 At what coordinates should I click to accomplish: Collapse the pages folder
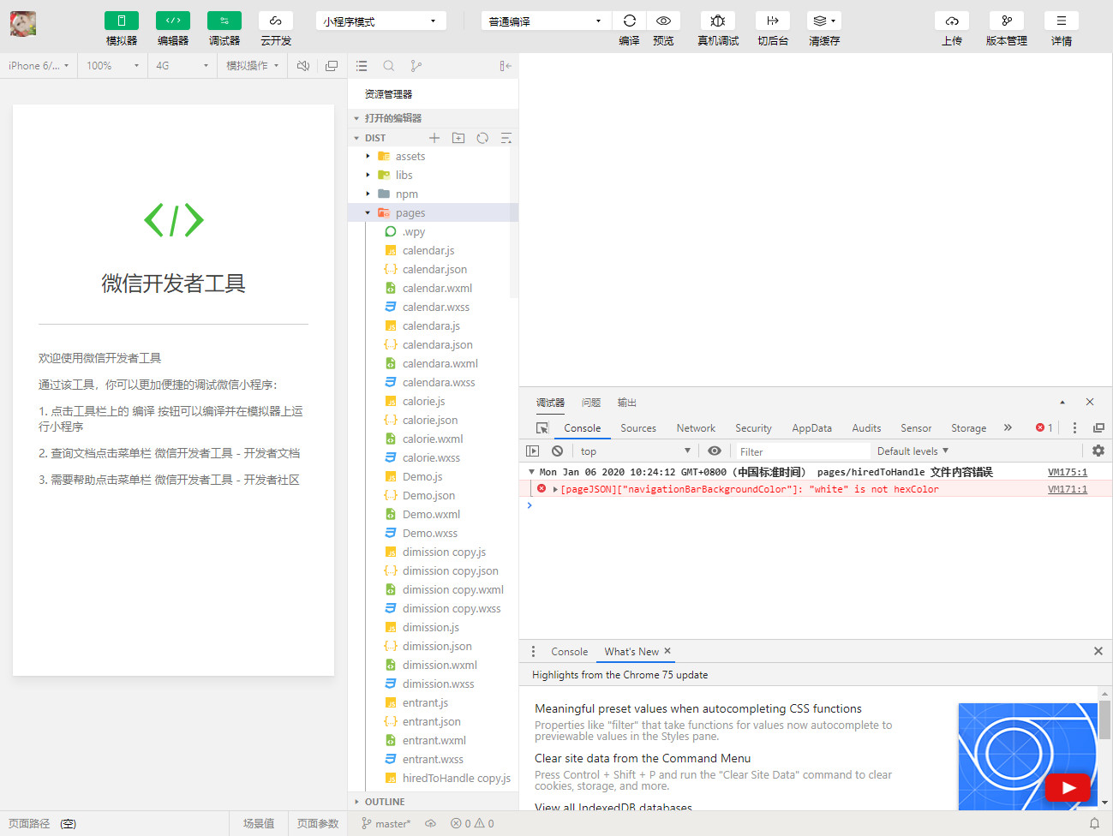(x=433, y=212)
